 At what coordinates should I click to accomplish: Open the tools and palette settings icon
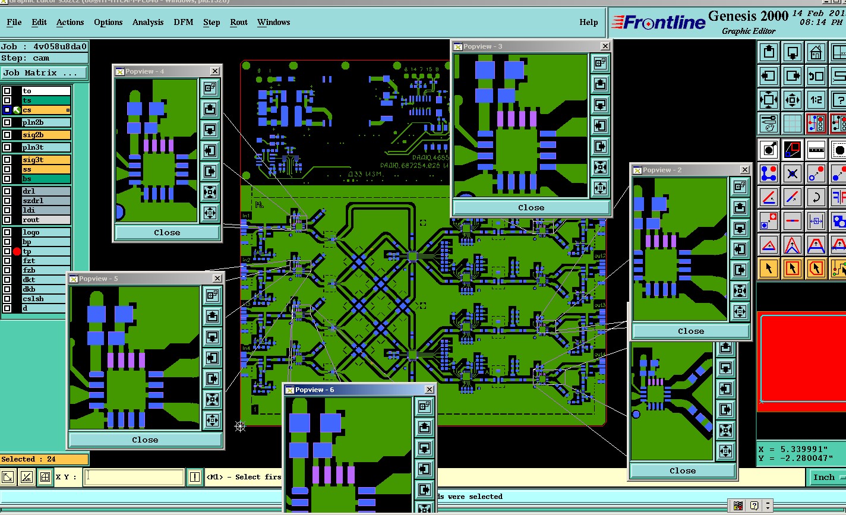769,124
